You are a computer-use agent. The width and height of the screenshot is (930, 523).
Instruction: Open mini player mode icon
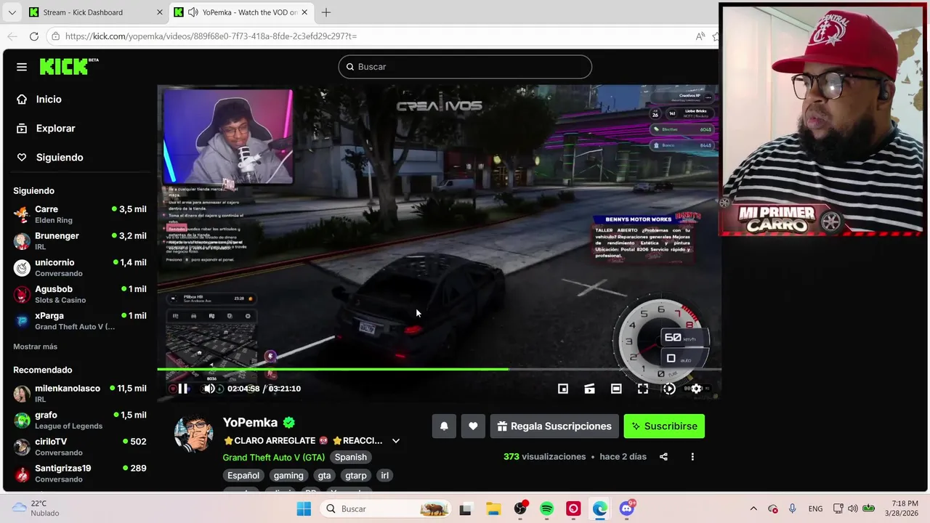(563, 389)
